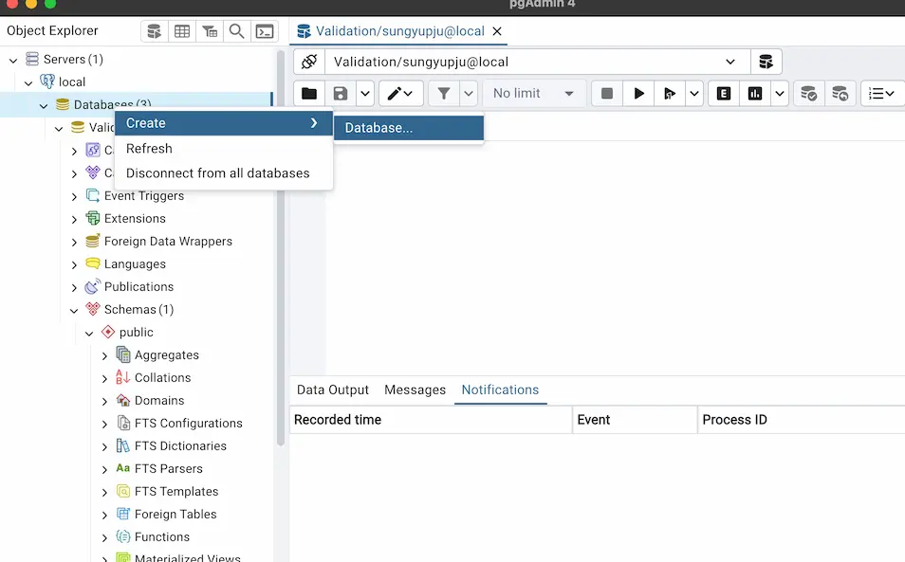This screenshot has height=562, width=905.
Task: Select FTS Dictionaries tree item
Action: (180, 446)
